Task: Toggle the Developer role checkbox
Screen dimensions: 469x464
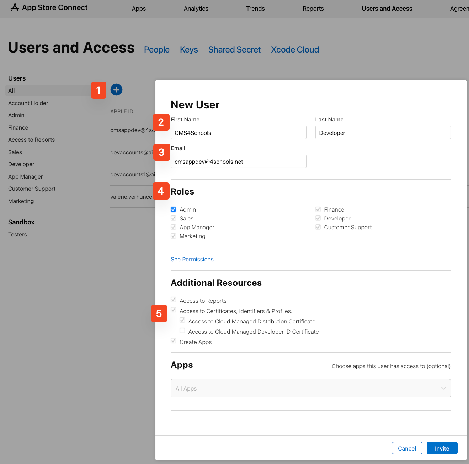Action: 318,218
